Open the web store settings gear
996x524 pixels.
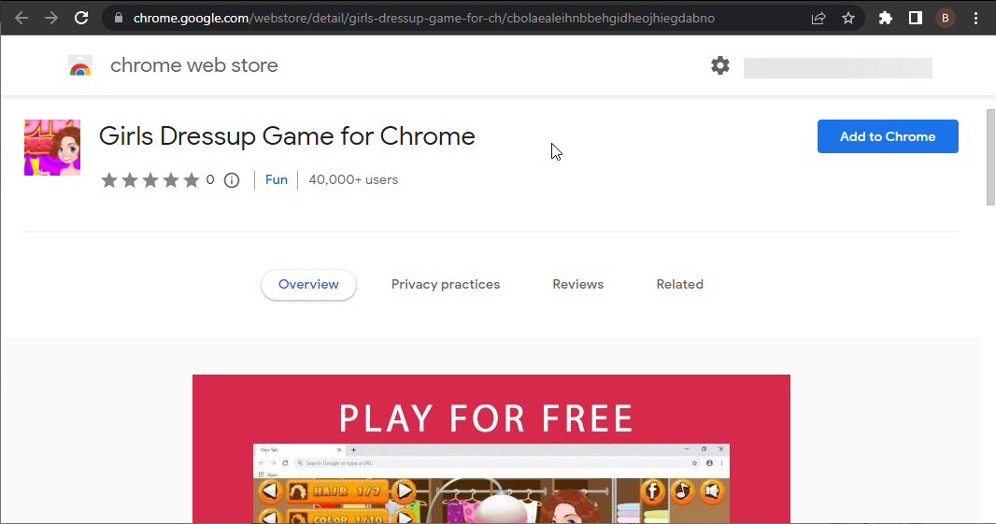click(720, 65)
